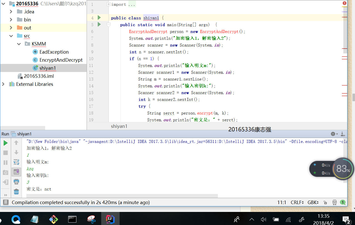Toggle the read-only lock in status bar
The height and width of the screenshot is (225, 355).
tap(325, 202)
